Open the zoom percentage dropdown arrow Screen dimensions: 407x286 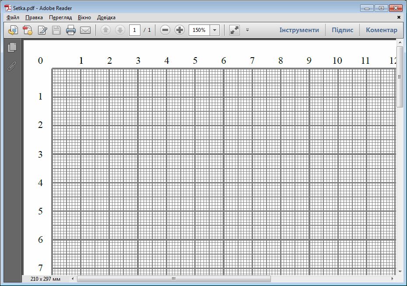215,30
